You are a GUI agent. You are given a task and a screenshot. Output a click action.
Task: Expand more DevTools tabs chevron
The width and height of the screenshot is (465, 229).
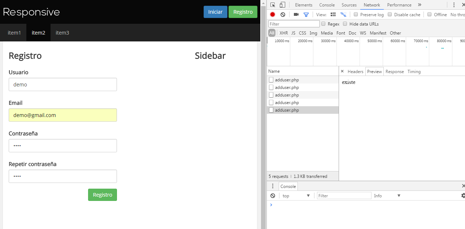420,5
